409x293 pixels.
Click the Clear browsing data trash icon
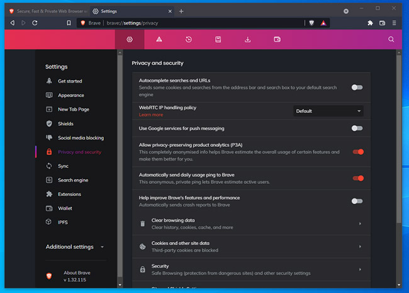pos(142,224)
